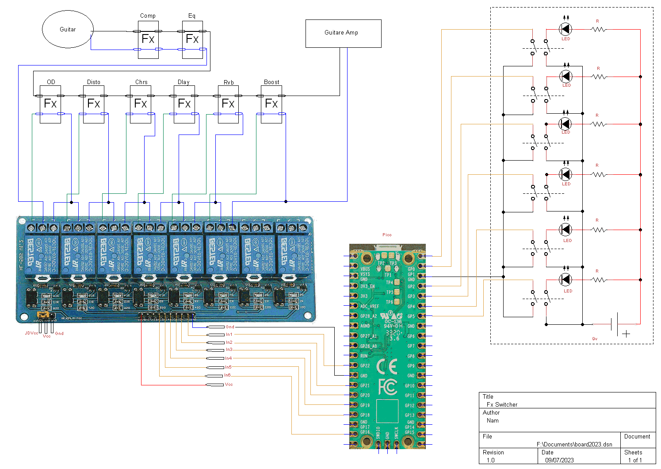Image resolution: width=661 pixels, height=469 pixels.
Task: Click the Document heading in title block
Action: pyautogui.click(x=637, y=436)
